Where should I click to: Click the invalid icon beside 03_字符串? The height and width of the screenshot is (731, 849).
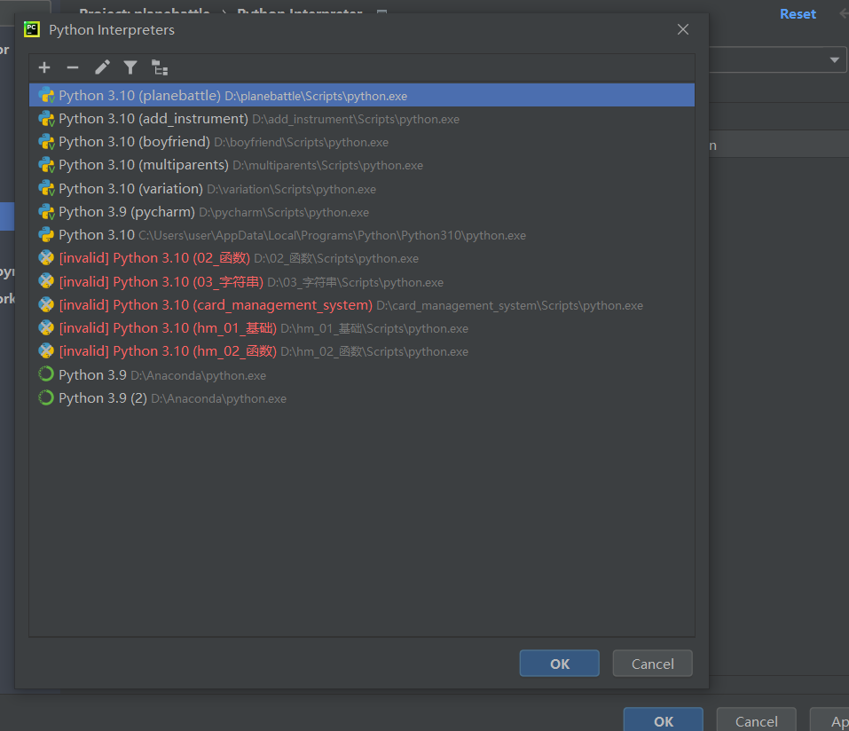[x=46, y=281]
